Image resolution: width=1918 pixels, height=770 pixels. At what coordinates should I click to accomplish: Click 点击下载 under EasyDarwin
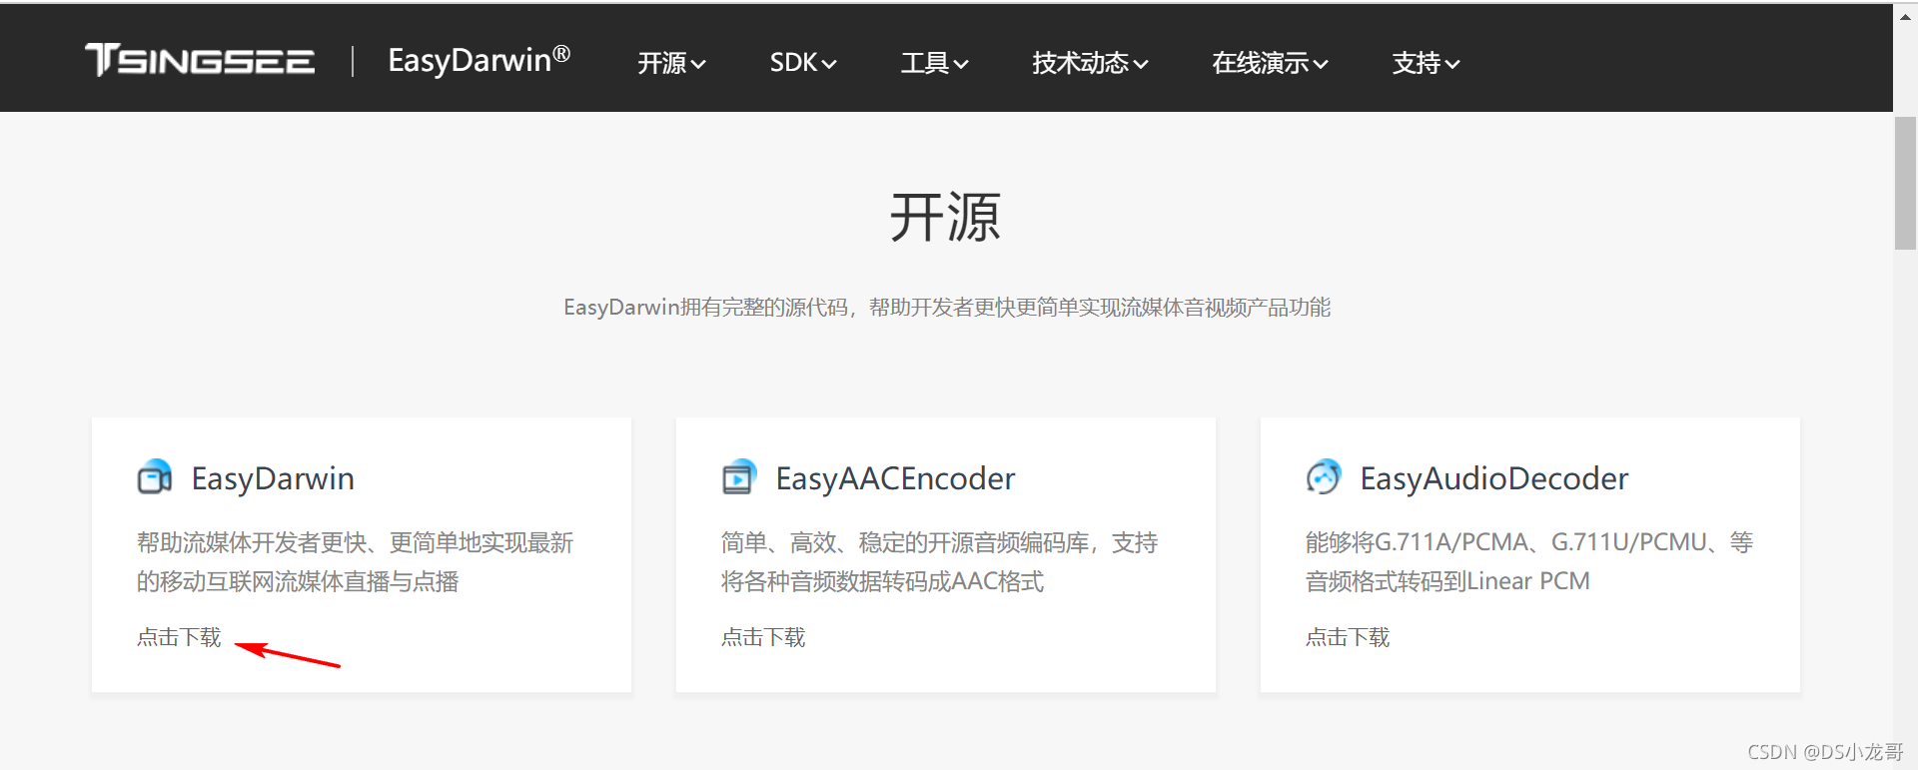179,637
